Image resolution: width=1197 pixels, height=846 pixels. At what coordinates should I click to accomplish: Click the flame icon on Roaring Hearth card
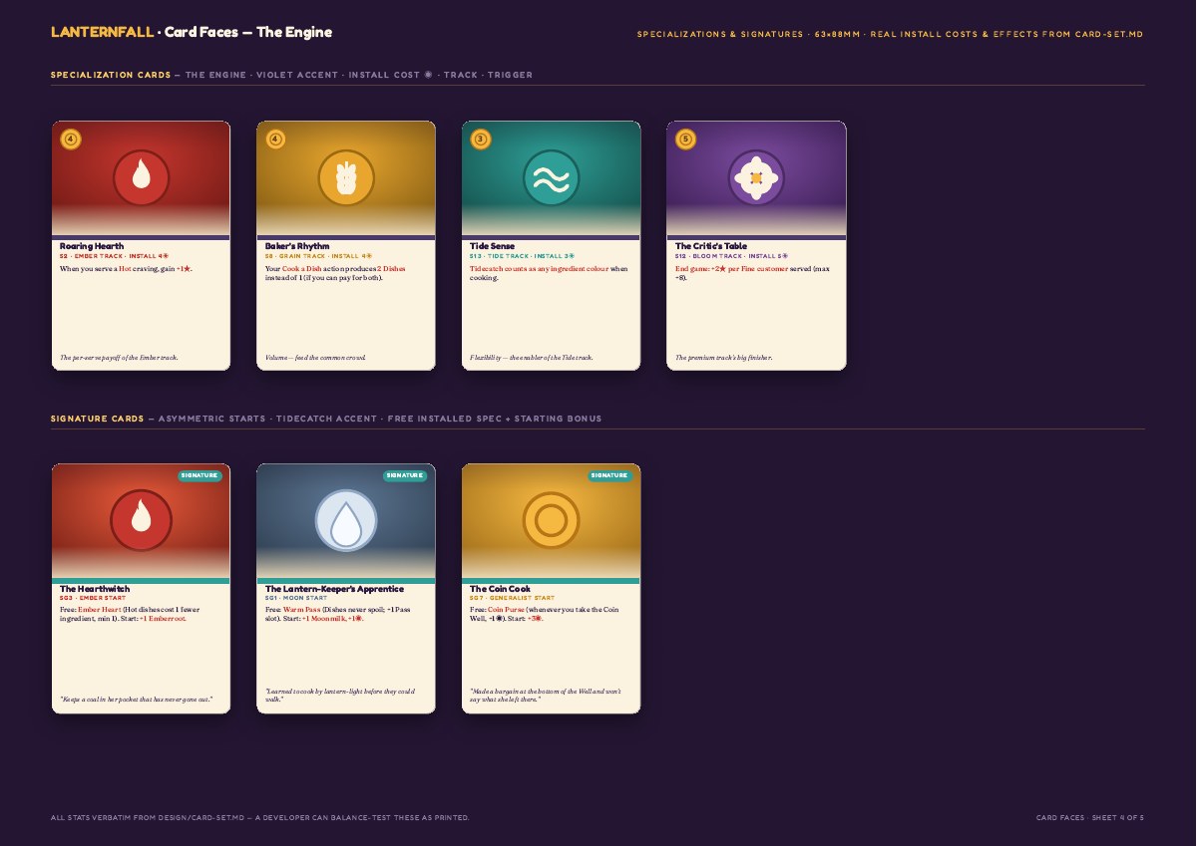(142, 177)
